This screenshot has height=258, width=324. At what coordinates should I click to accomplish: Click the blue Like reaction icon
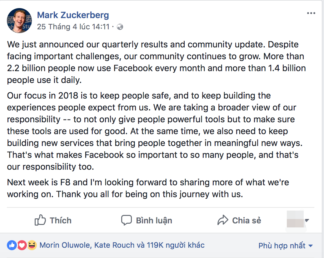tap(12, 245)
